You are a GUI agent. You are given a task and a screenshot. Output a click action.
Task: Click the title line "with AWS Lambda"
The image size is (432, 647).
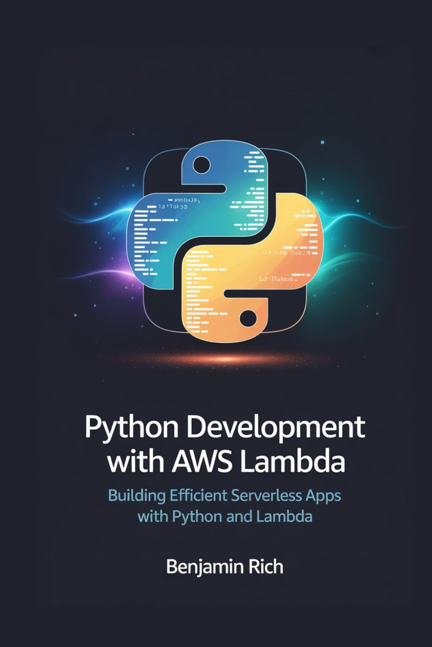[x=226, y=461]
